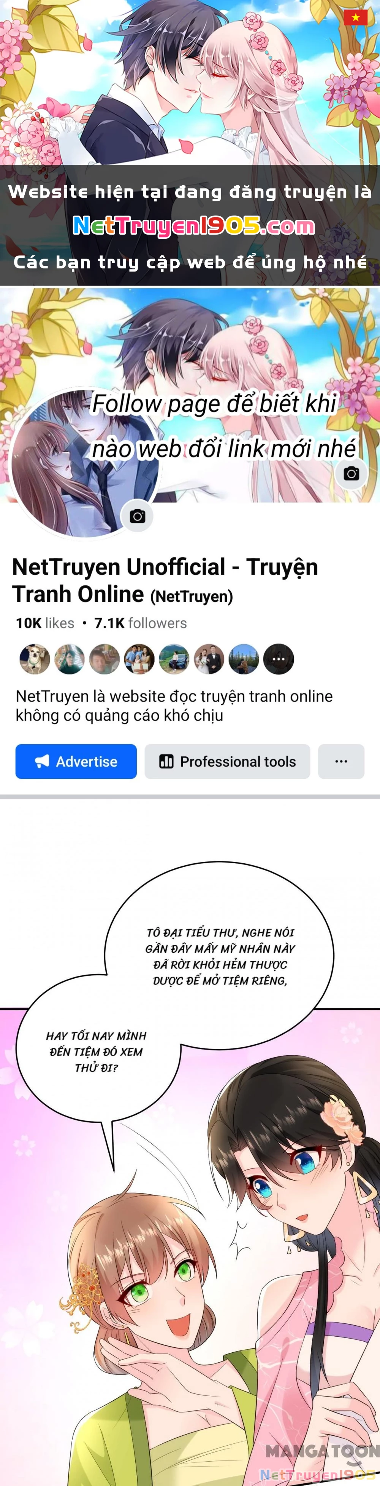Click the NetTruyen Unofficial page title
Viewport: 380px width, 1486px height.
(165, 580)
